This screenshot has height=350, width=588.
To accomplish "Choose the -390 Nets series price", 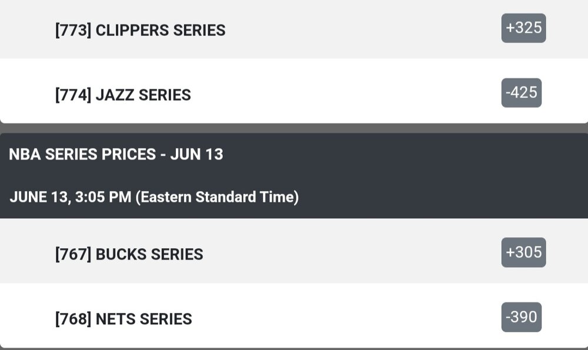I will click(521, 317).
